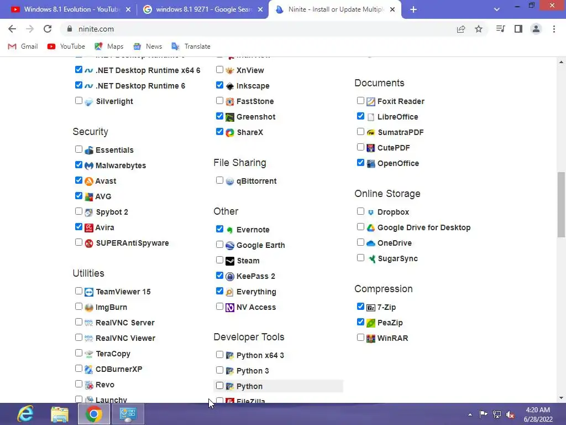Tick the Python x64 3 checkbox
Image resolution: width=566 pixels, height=425 pixels.
point(219,355)
